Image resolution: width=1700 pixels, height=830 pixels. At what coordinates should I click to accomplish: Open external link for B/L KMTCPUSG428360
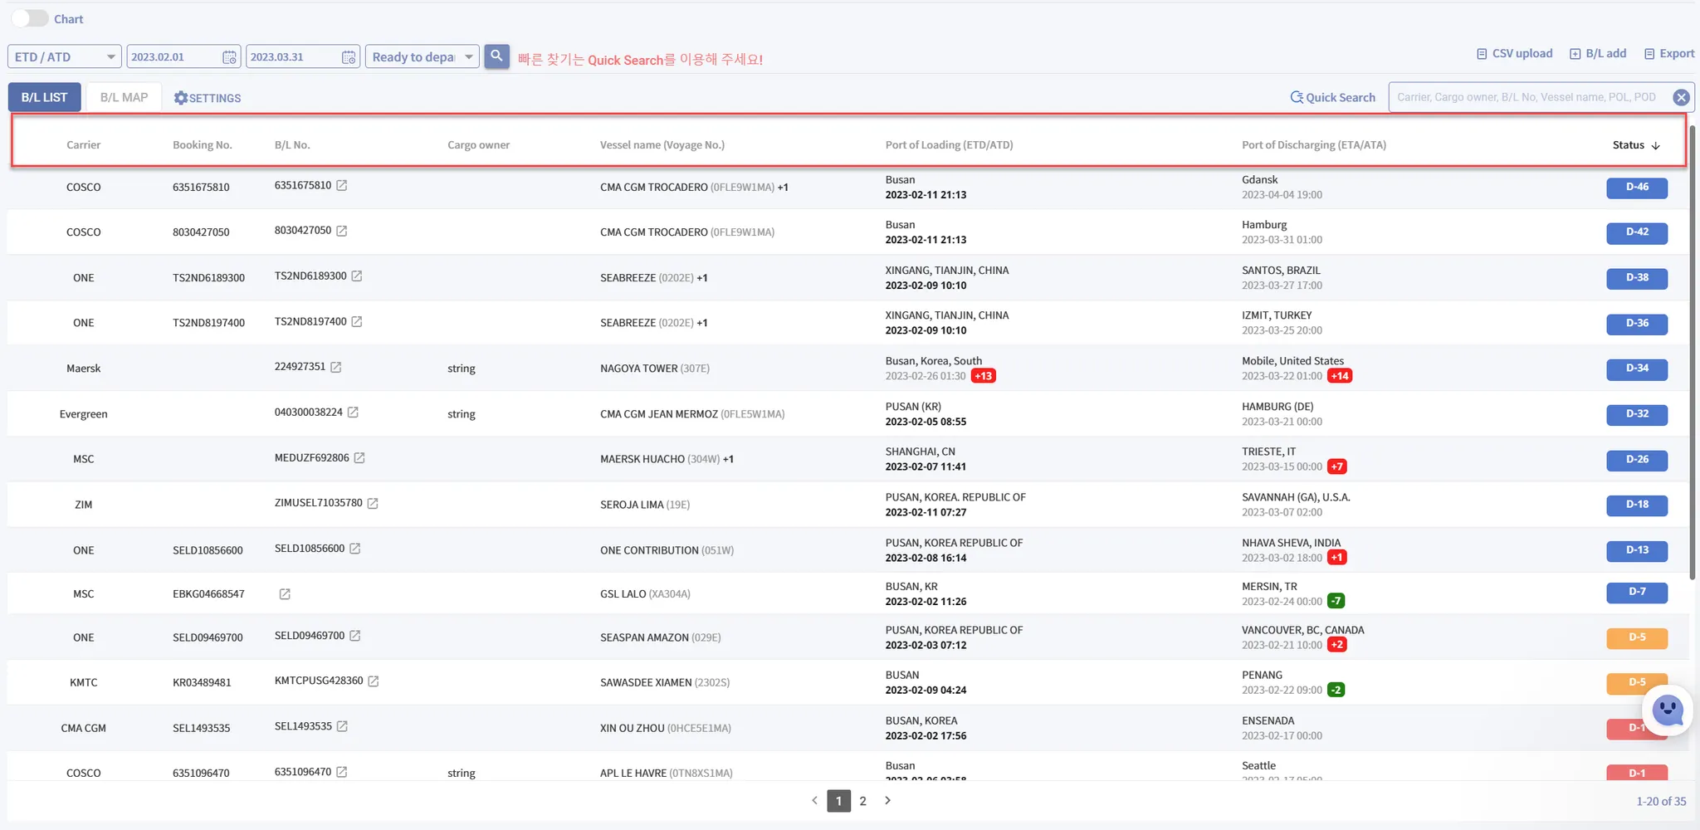(374, 681)
